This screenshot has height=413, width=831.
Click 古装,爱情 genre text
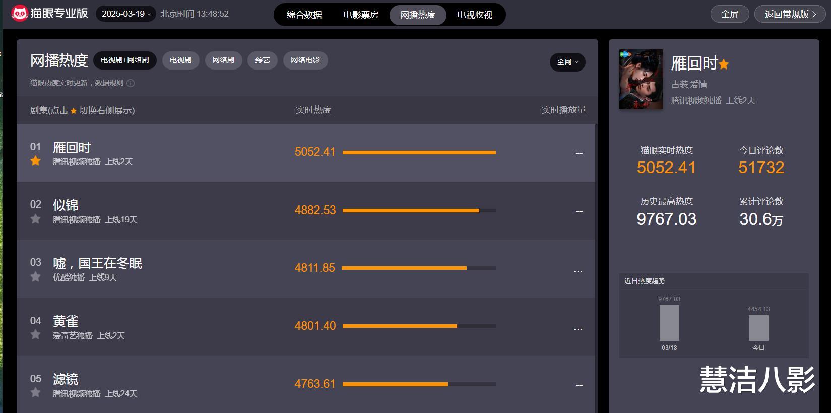pos(689,84)
